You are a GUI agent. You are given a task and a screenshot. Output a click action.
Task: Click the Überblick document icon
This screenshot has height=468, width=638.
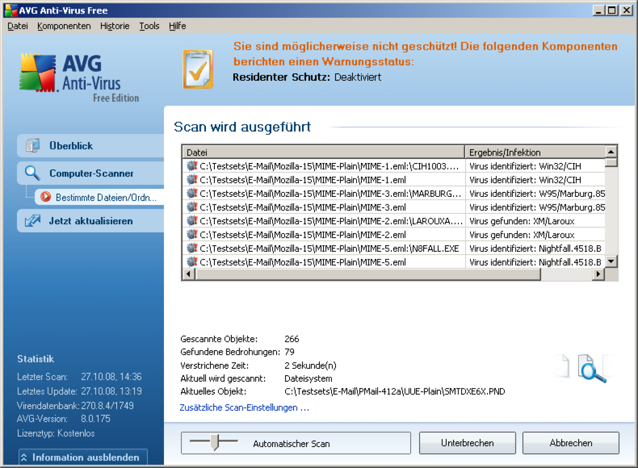[32, 146]
